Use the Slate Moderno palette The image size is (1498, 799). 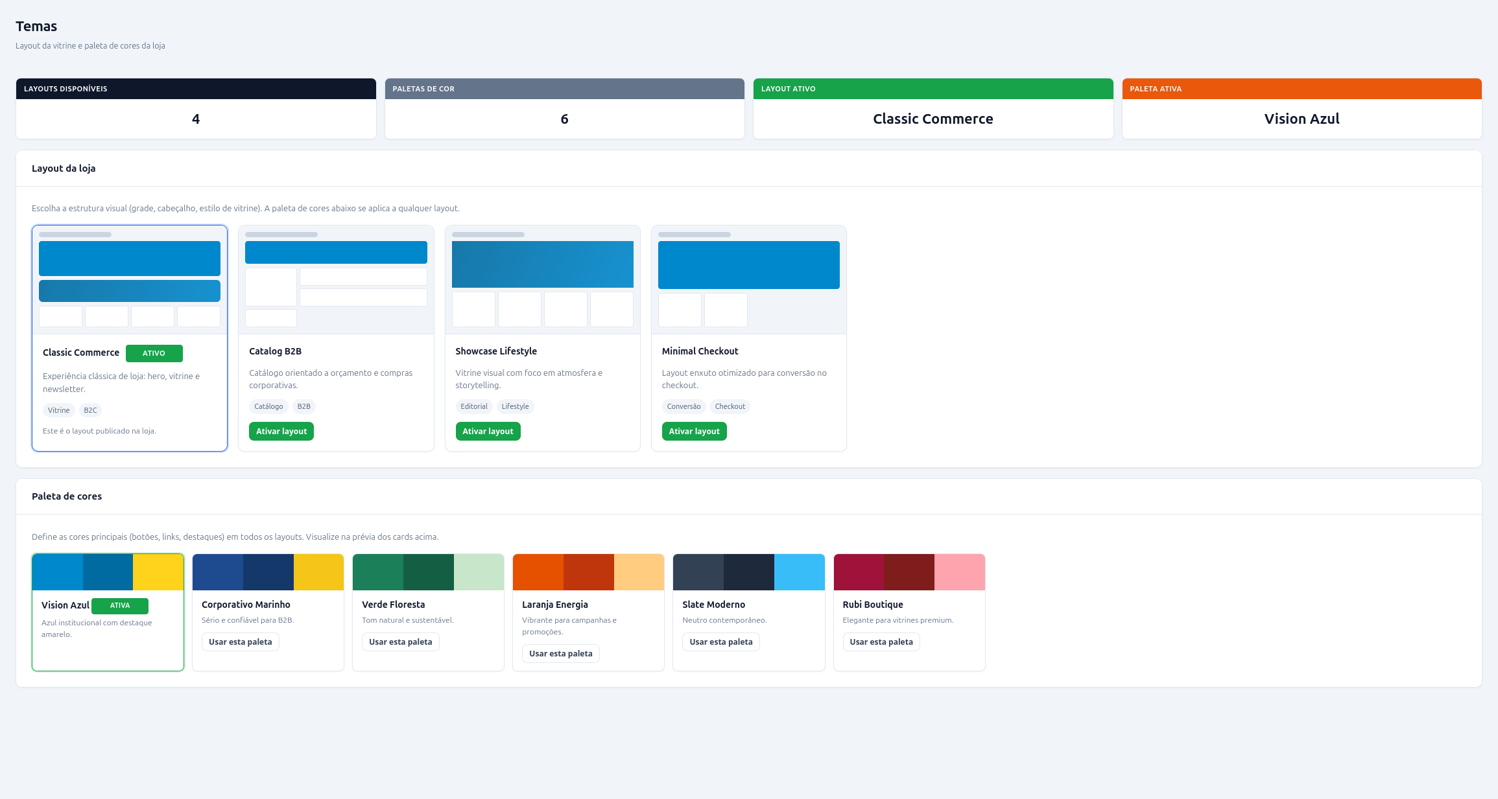[x=721, y=642]
